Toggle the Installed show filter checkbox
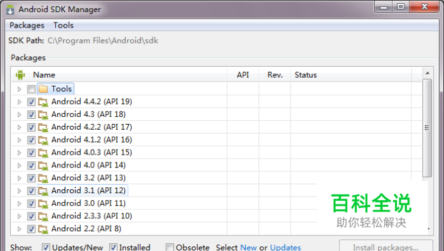The height and width of the screenshot is (251, 444). point(113,247)
